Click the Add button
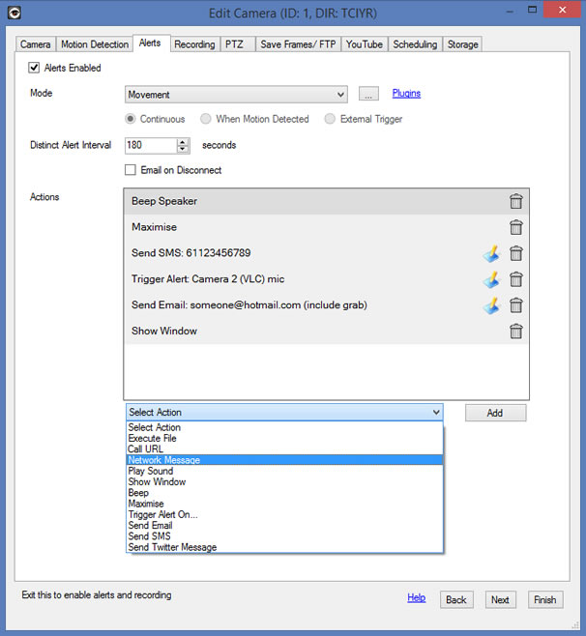This screenshot has height=636, width=586. coord(495,413)
